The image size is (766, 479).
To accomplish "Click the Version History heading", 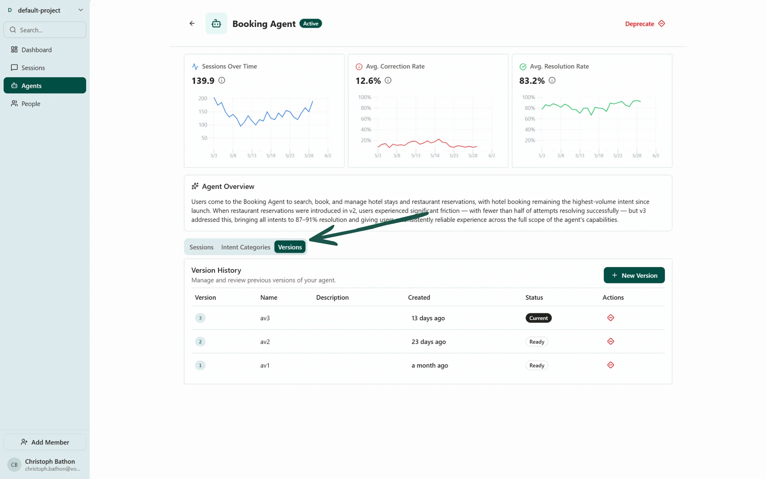I will coord(216,270).
